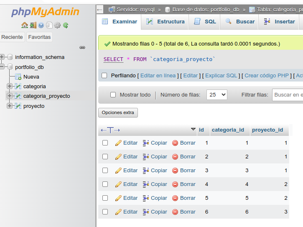This screenshot has width=303, height=227.
Task: Toggle the Perfilando checkbox
Action: (104, 76)
